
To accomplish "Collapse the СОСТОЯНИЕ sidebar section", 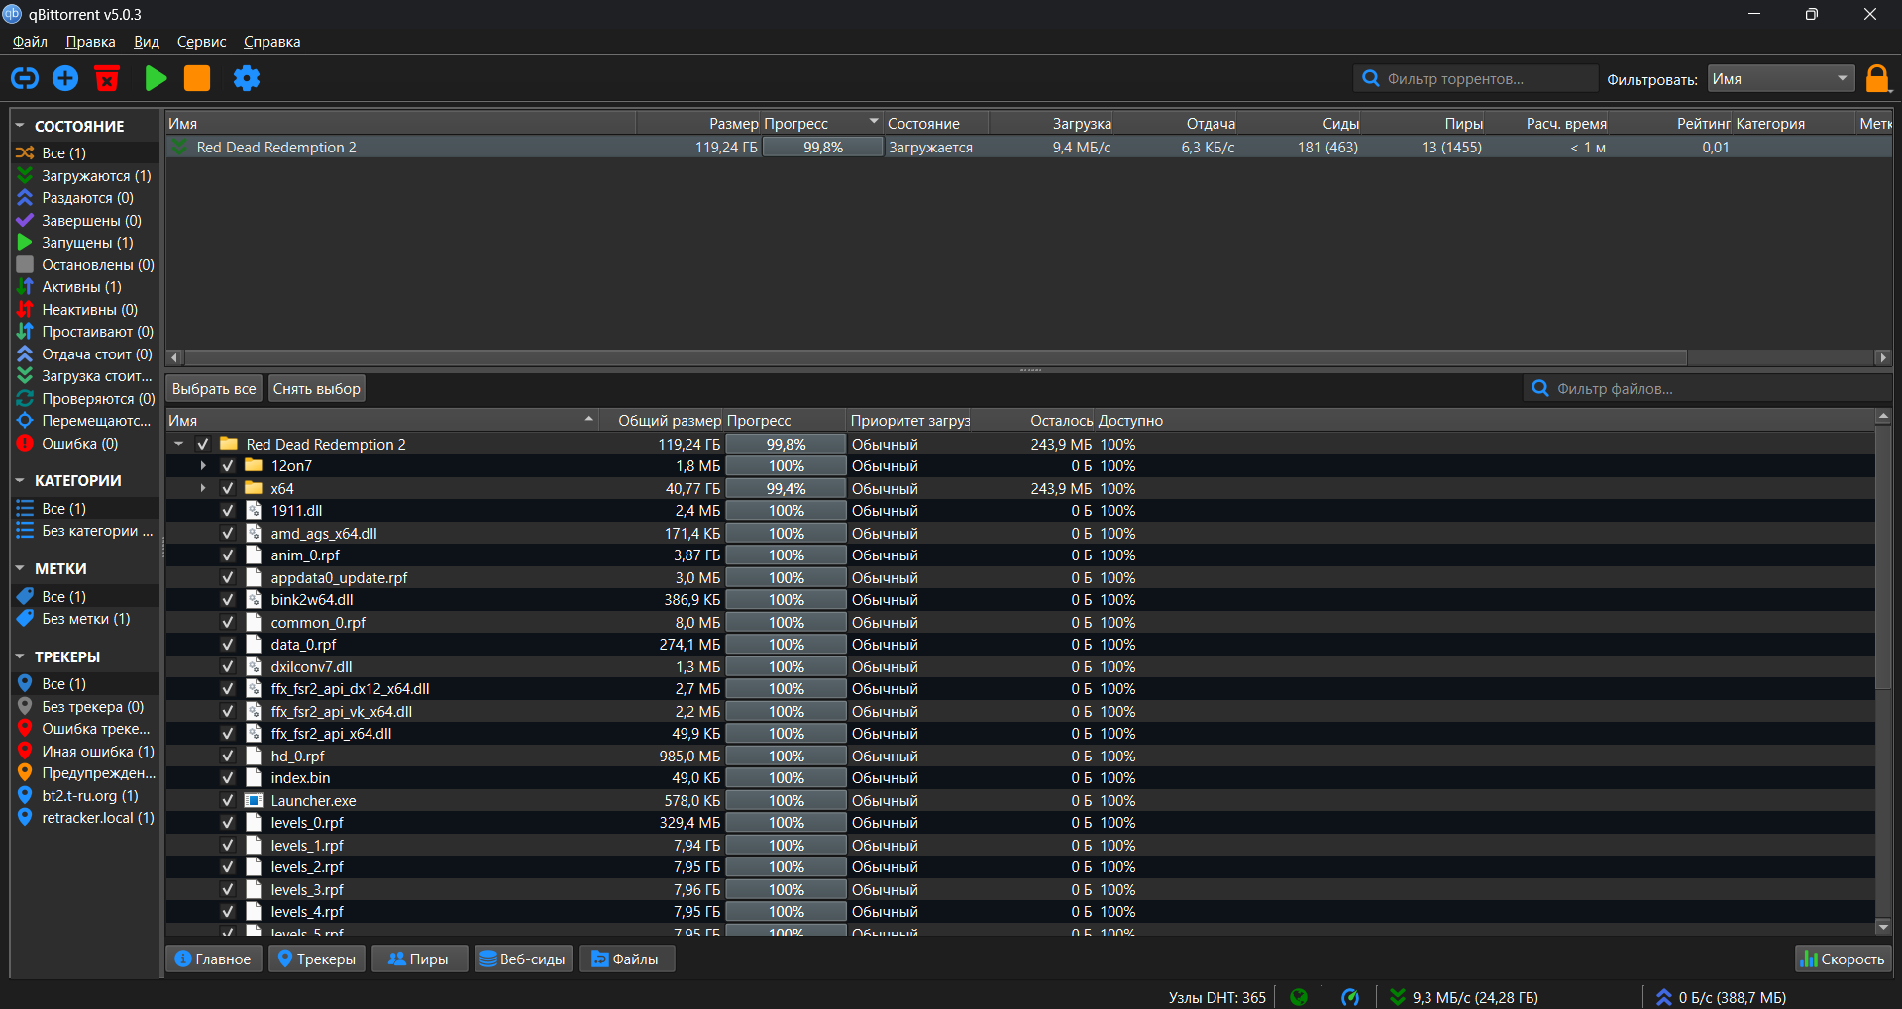I will (x=20, y=126).
